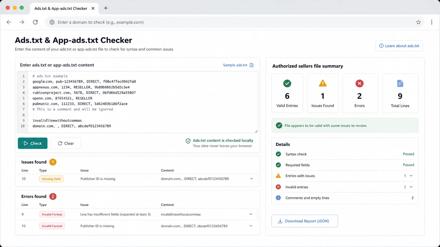Viewport: 440px width, 247px height.
Task: Bookmark this page with the star icon
Action: coord(418,22)
